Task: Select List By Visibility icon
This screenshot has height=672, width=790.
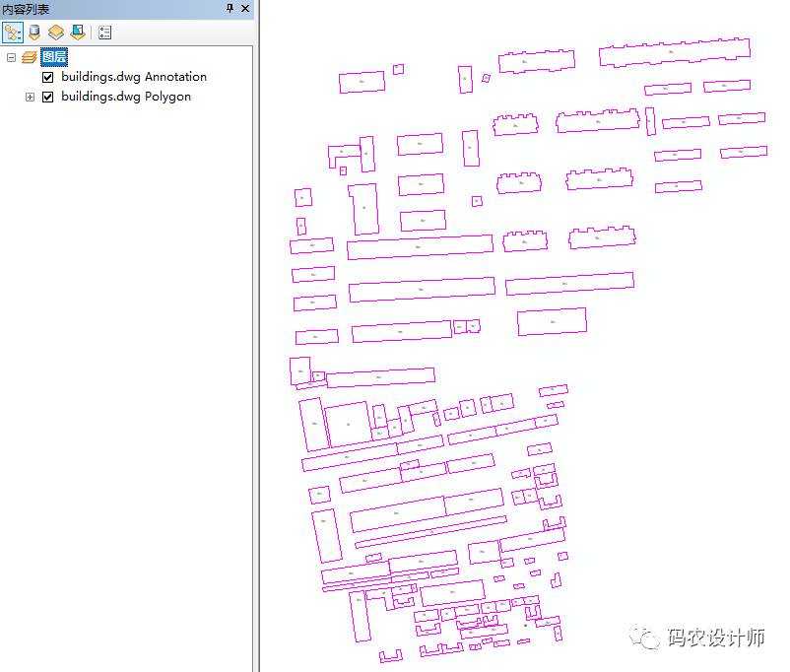Action: pos(56,33)
